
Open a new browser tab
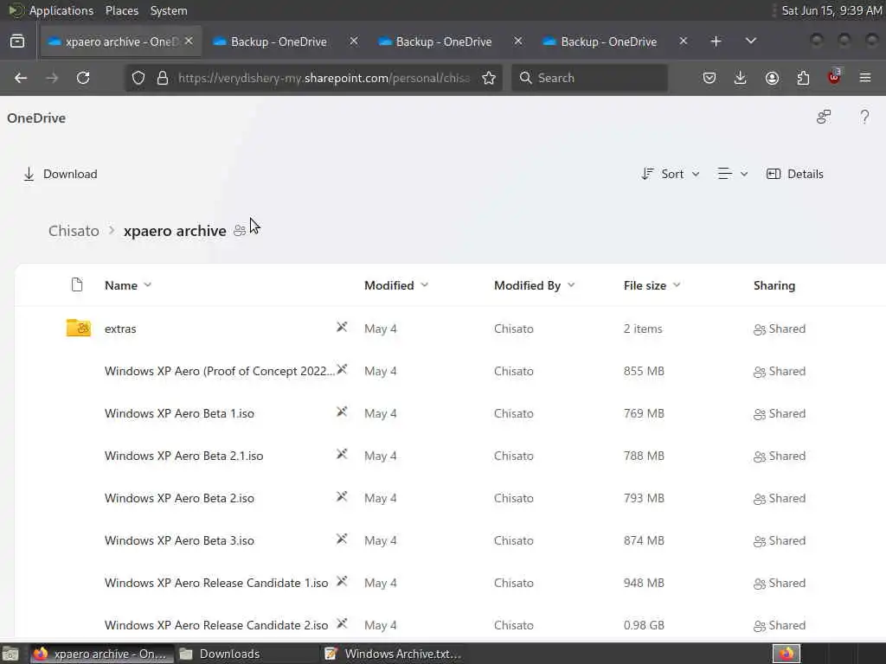[716, 41]
